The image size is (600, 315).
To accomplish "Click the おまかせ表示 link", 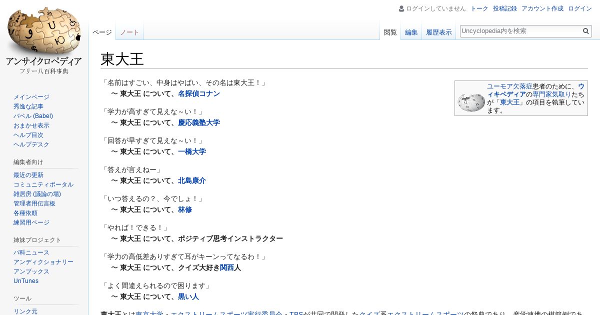I will click(x=31, y=125).
